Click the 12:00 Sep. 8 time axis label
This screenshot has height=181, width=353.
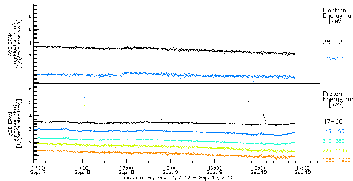point(126,170)
